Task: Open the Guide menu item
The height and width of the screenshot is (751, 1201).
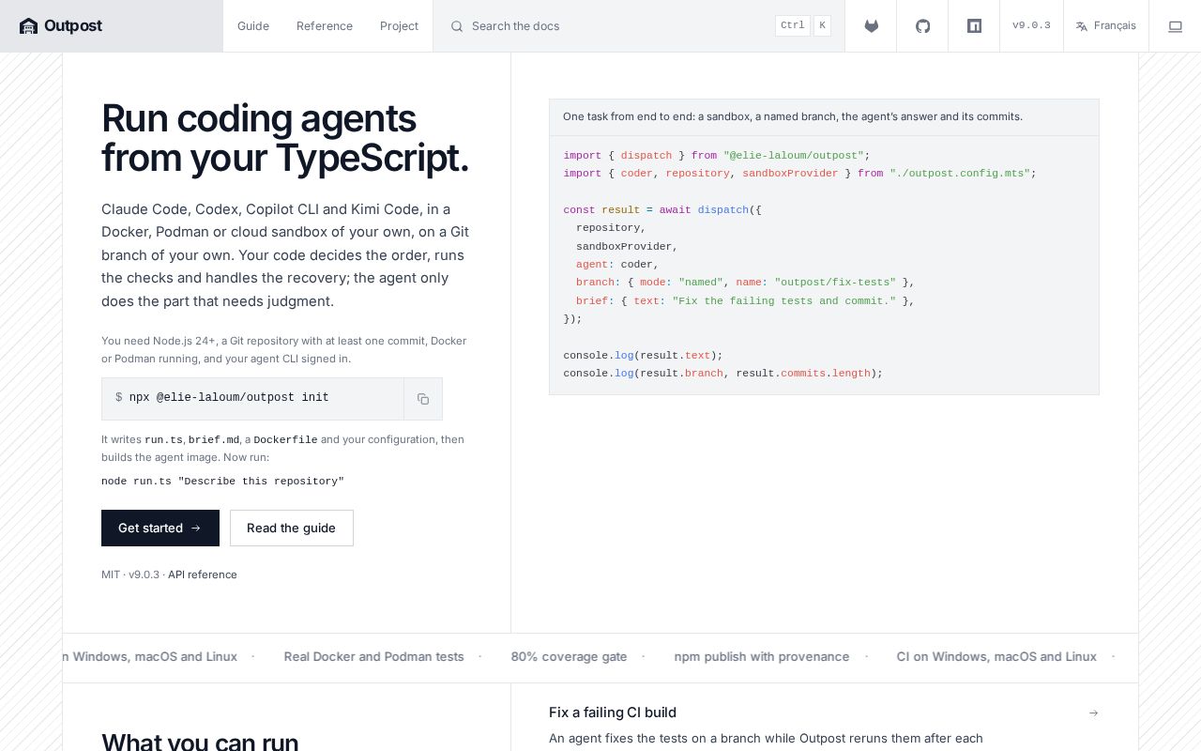Action: coord(253,26)
